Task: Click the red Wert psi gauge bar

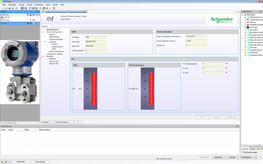Action: 93,88
